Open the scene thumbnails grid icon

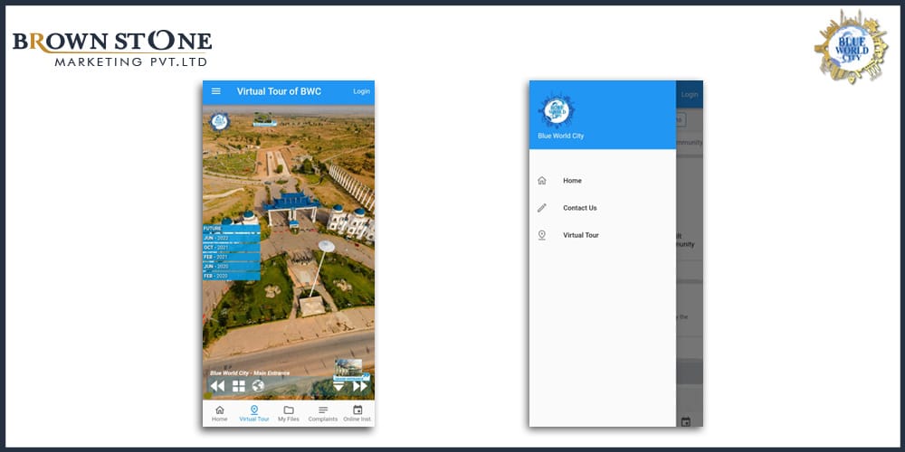[238, 386]
